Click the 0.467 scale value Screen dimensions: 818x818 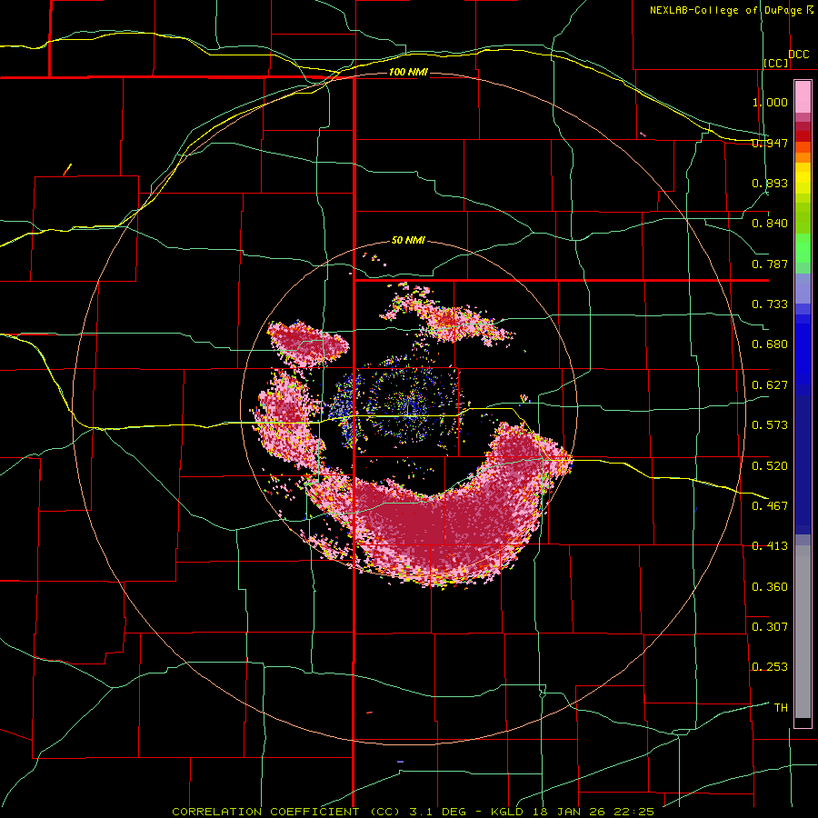[770, 506]
